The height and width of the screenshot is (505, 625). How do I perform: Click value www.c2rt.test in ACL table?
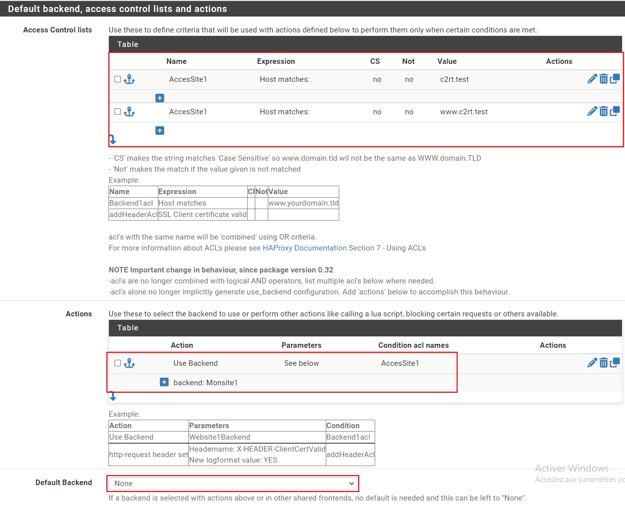(464, 112)
